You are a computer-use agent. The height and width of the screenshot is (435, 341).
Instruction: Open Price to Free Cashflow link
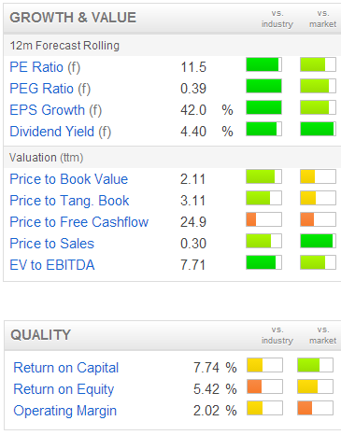pyautogui.click(x=79, y=222)
